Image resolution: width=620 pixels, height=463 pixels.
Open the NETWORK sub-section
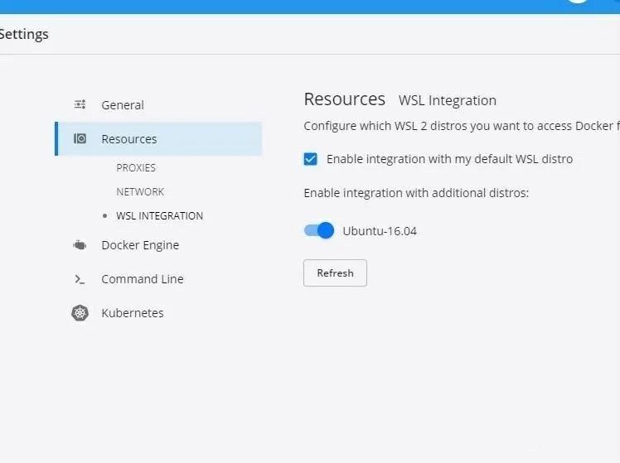click(x=140, y=192)
